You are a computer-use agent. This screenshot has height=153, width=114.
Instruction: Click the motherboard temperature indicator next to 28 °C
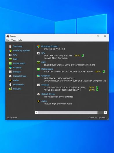(104, 71)
